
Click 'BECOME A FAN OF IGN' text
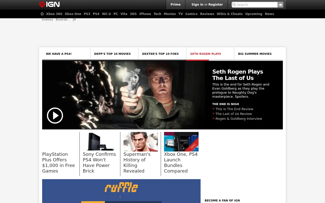coord(222,200)
